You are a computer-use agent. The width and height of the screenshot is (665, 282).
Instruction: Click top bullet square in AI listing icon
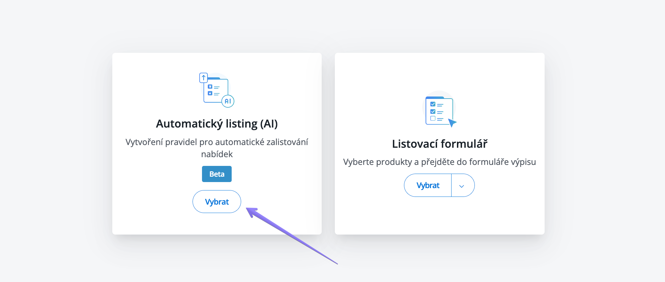(210, 87)
